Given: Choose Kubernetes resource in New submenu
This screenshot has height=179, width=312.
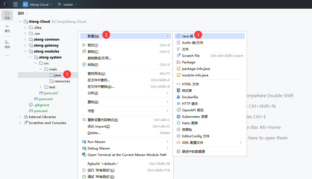Looking at the screenshot, I should pos(195,116).
